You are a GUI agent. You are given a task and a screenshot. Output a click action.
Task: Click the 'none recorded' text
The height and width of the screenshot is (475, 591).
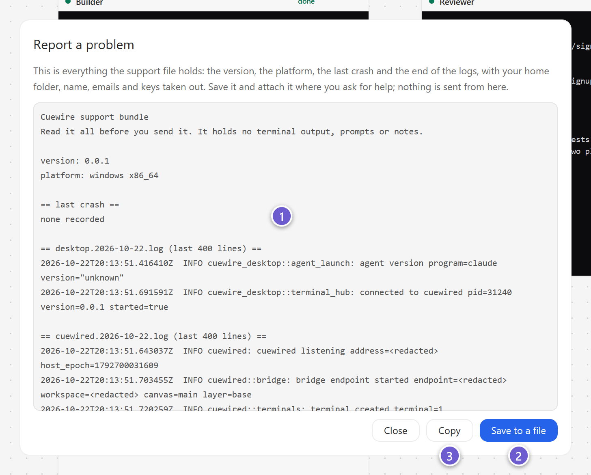pos(72,219)
